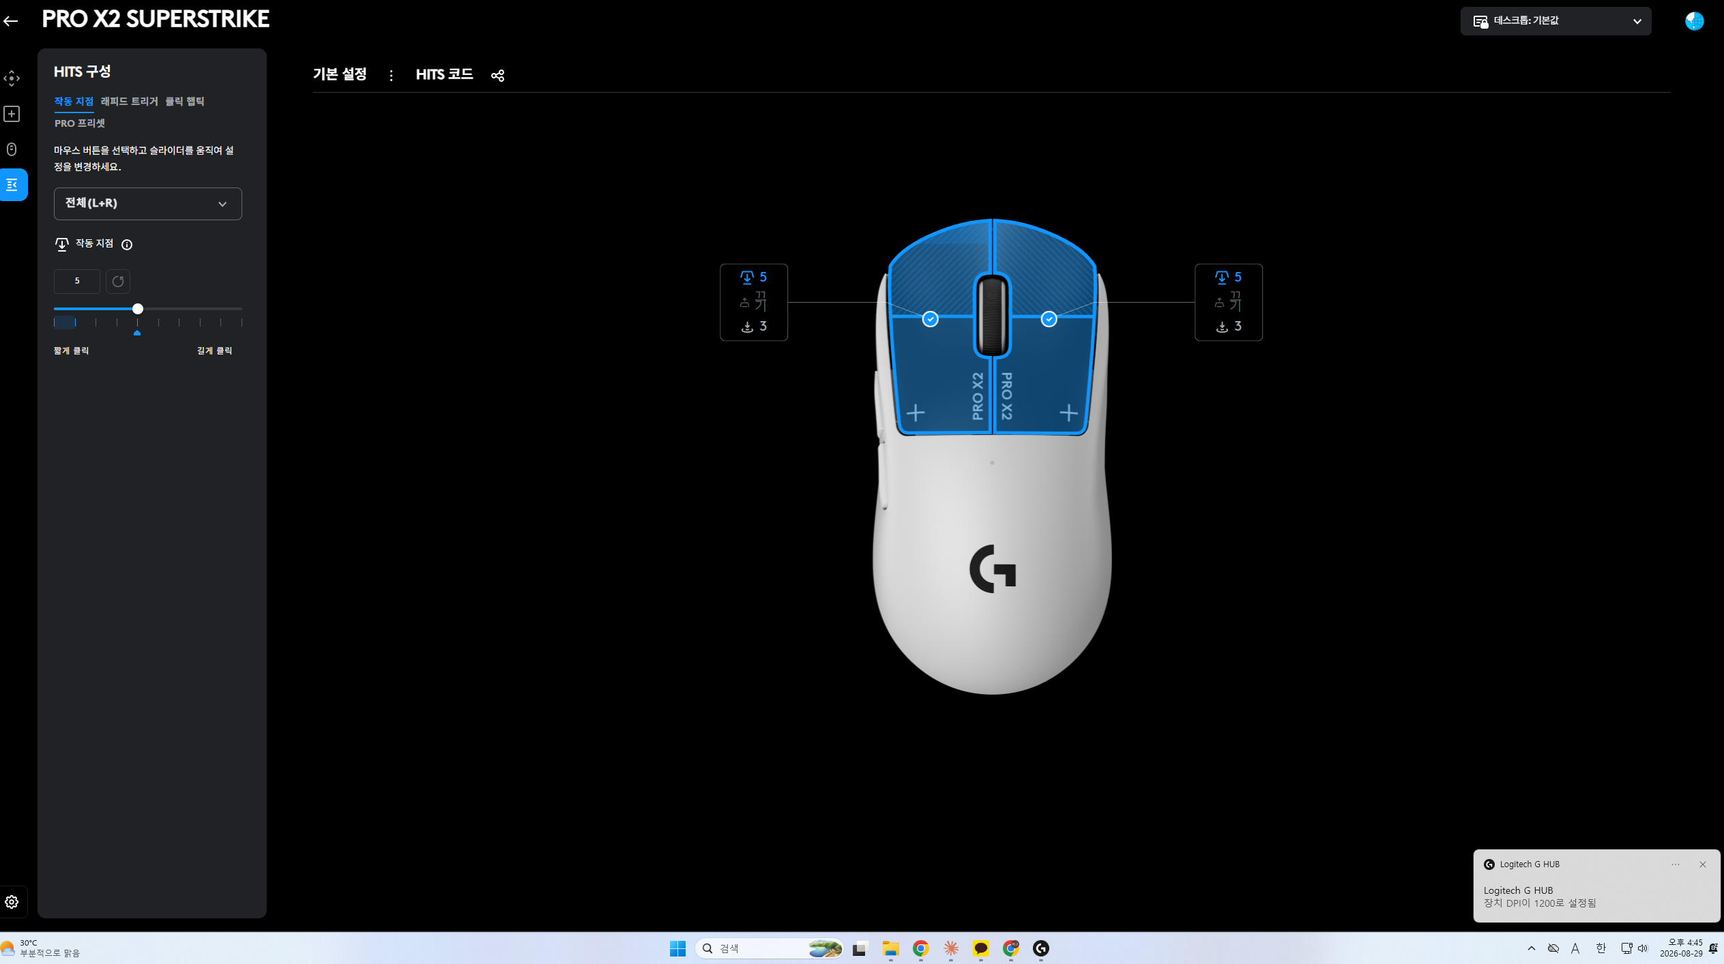Viewport: 1724px width, 964px height.
Task: Open Logitech G HUB from the taskbar
Action: pyautogui.click(x=1040, y=948)
